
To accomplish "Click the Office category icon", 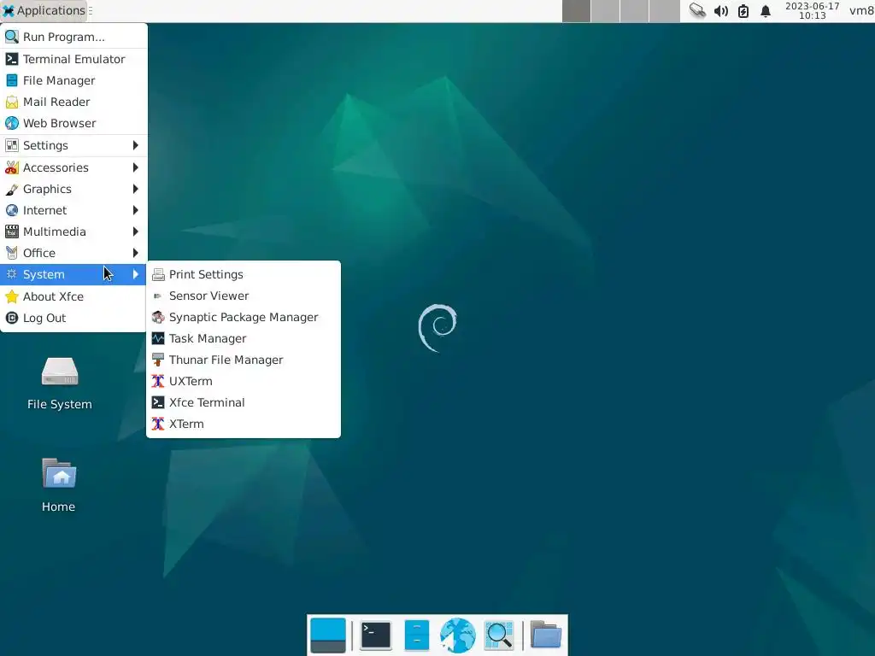I will 12,253.
